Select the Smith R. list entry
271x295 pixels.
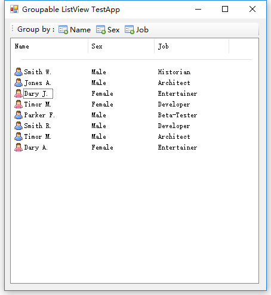click(38, 126)
